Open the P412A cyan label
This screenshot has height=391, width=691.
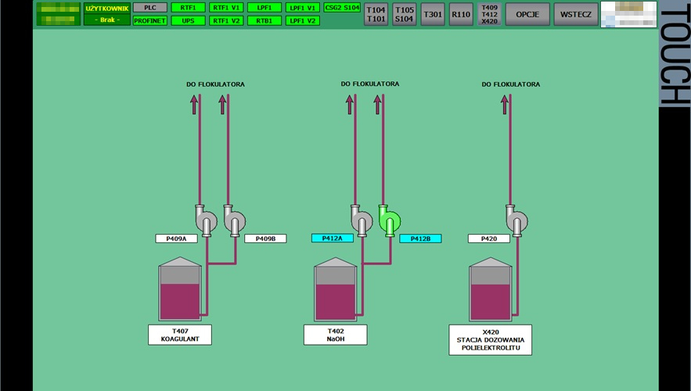click(333, 239)
